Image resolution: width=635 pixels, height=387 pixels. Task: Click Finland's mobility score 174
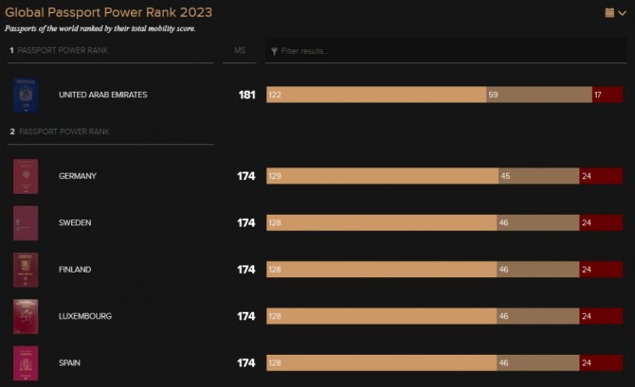tap(246, 270)
